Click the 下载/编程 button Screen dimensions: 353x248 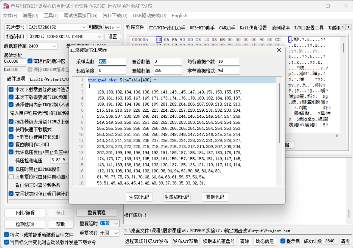click(25, 213)
